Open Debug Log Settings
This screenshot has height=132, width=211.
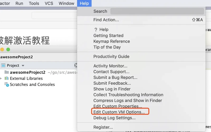(114, 118)
